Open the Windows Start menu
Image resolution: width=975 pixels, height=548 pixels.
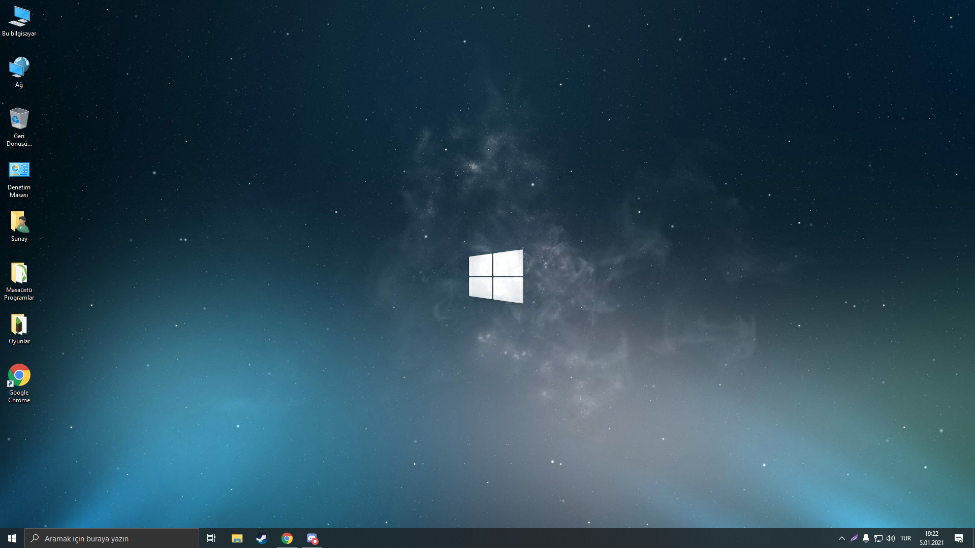click(12, 538)
